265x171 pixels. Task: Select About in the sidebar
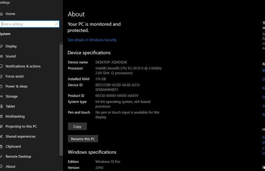tap(11, 166)
